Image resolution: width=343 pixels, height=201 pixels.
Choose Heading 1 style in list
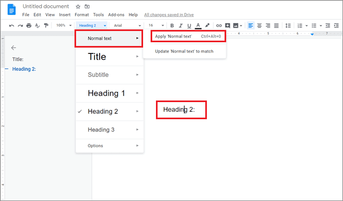click(x=109, y=93)
